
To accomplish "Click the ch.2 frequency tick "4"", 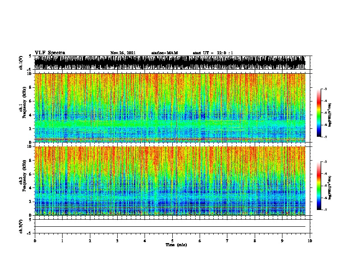I will (x=31, y=188).
